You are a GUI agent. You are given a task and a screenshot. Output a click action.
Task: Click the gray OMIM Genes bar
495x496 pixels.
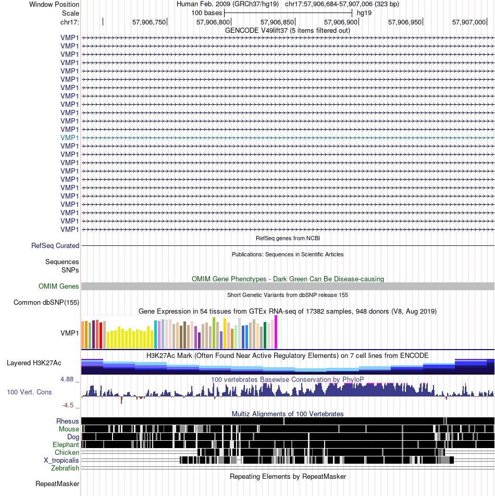[288, 286]
